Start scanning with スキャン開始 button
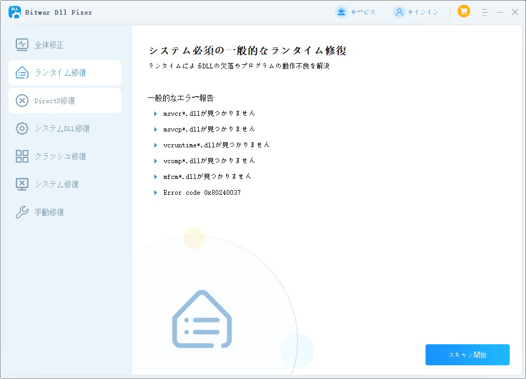526x379 pixels. [x=467, y=354]
